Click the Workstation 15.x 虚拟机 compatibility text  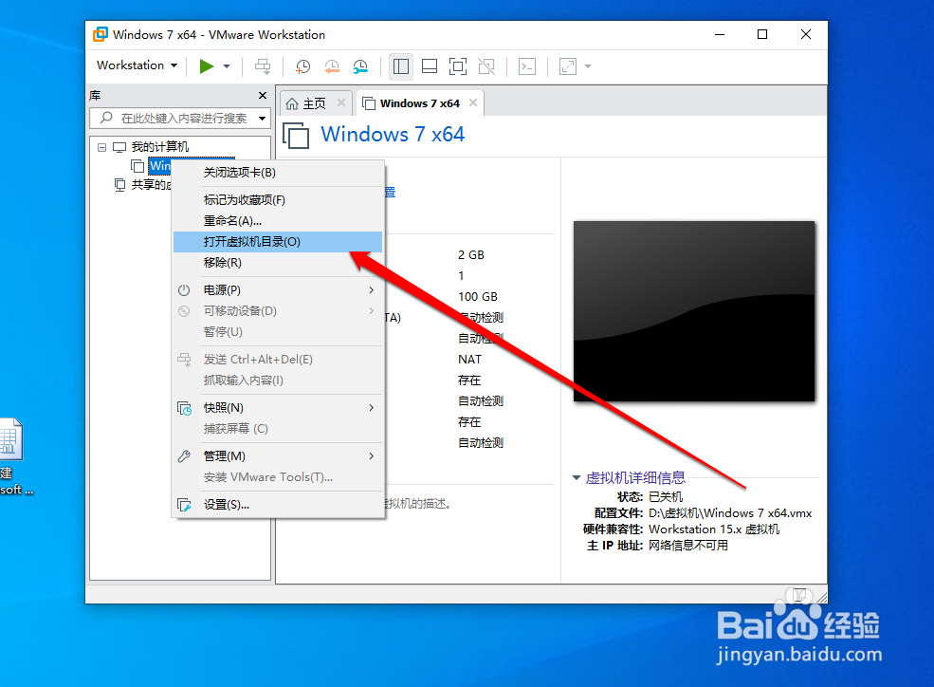pyautogui.click(x=714, y=529)
